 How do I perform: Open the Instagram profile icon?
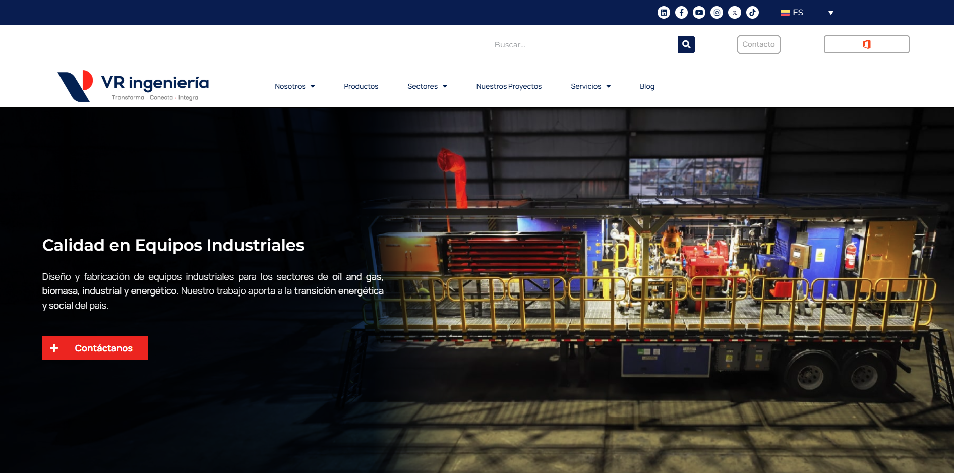point(717,13)
